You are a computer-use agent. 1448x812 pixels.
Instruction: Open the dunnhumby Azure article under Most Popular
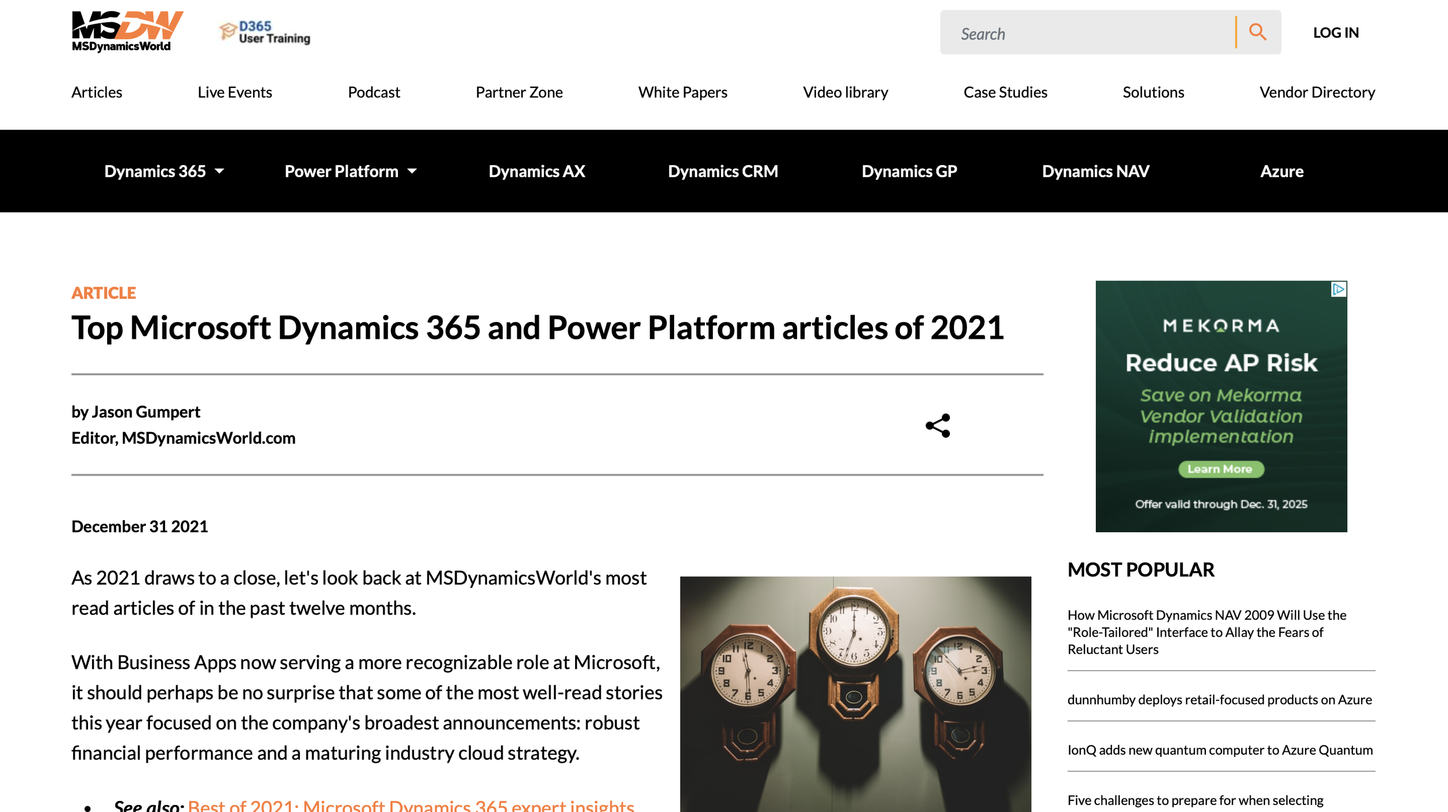(x=1219, y=699)
